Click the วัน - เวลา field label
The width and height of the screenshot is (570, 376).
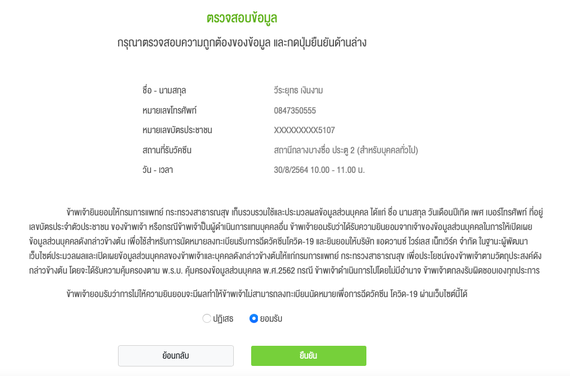(158, 170)
